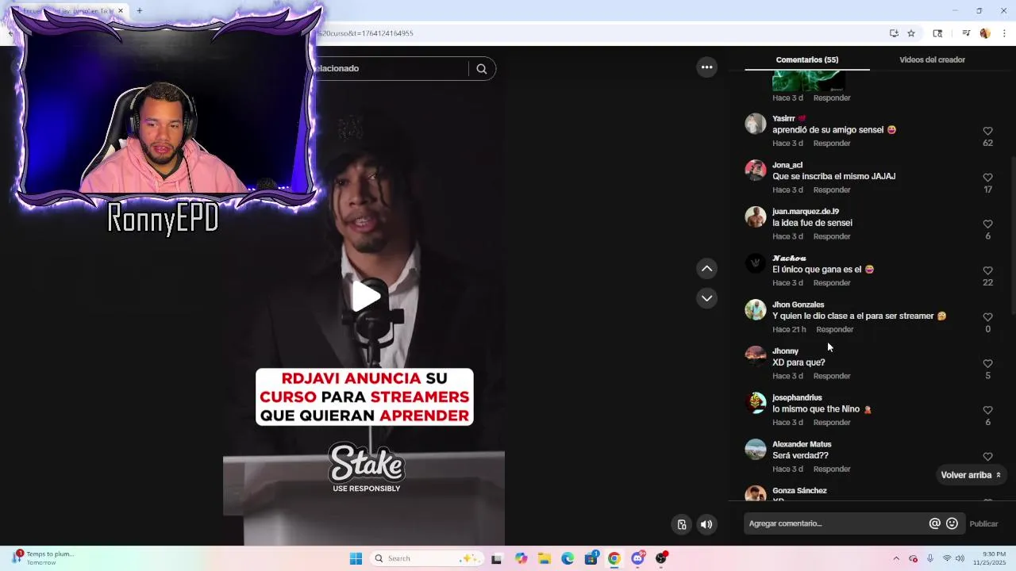This screenshot has height=571, width=1016.
Task: Go to previous video with up chevron
Action: pos(706,269)
